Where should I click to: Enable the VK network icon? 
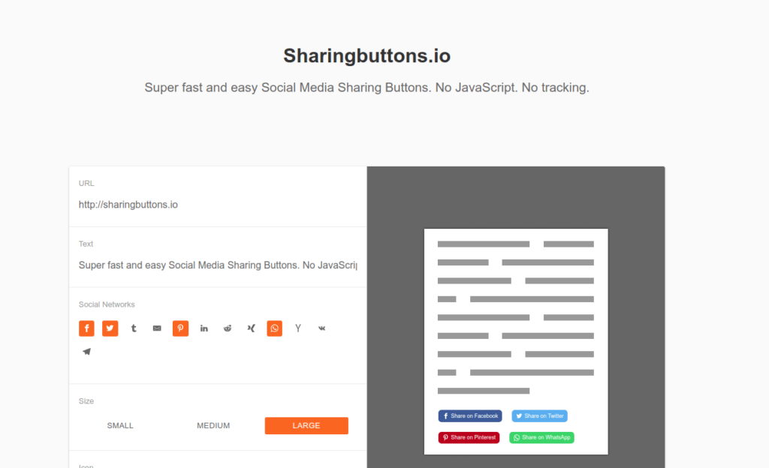(321, 328)
